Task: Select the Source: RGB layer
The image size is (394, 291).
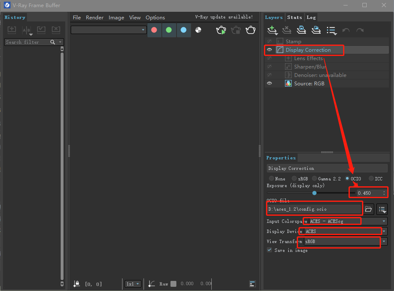Action: (309, 84)
